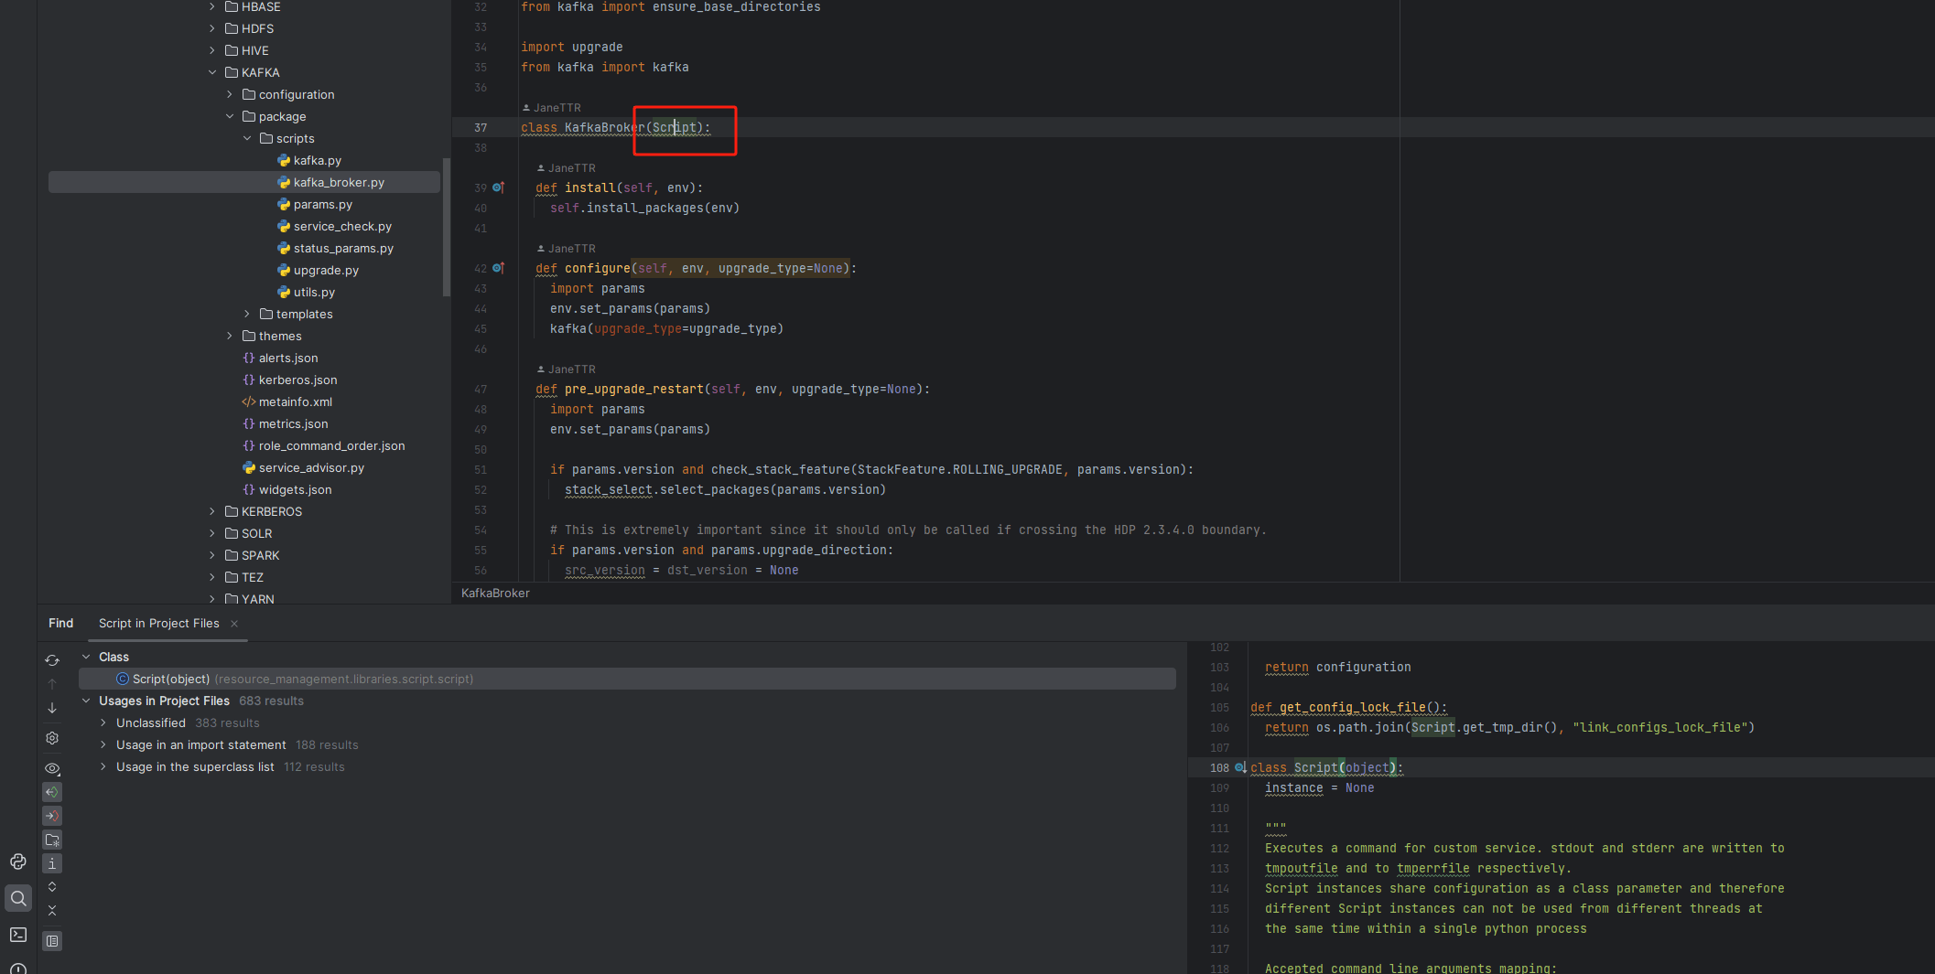
Task: Click the JaneTTR author hint above def install
Action: tap(566, 168)
